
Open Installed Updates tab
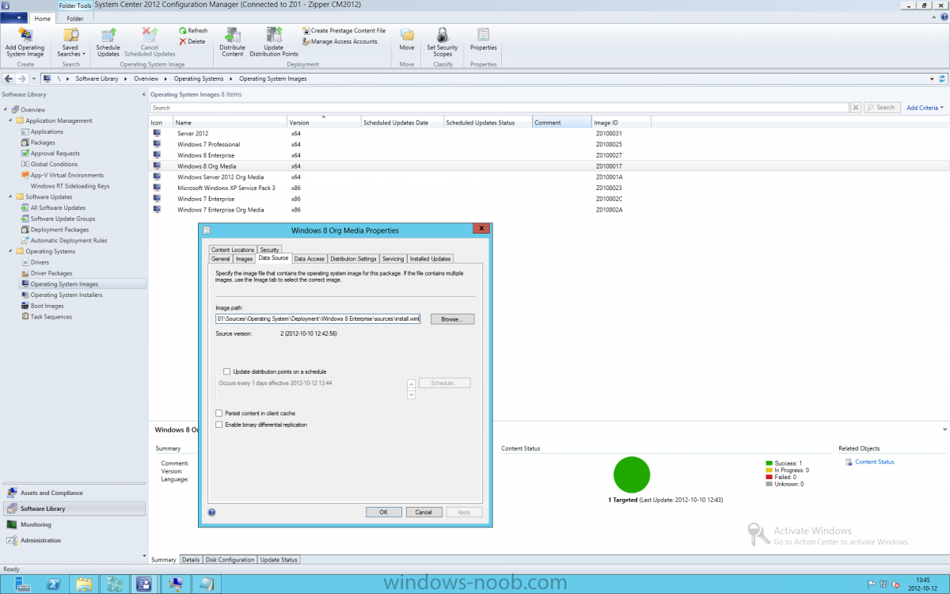[431, 259]
